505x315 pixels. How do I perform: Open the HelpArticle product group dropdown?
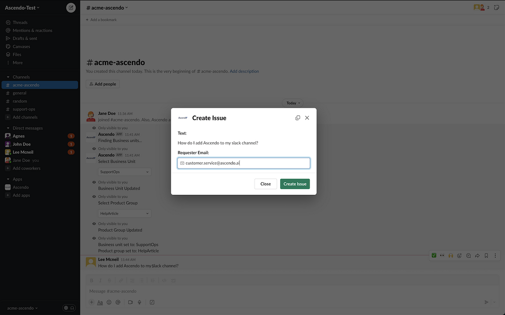124,213
